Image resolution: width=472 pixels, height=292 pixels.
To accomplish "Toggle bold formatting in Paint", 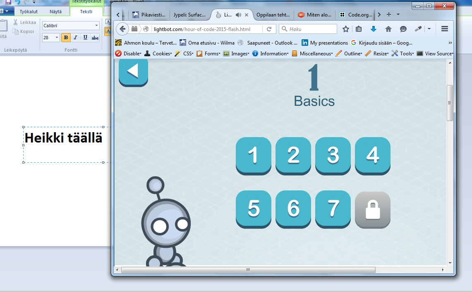I will (65, 38).
